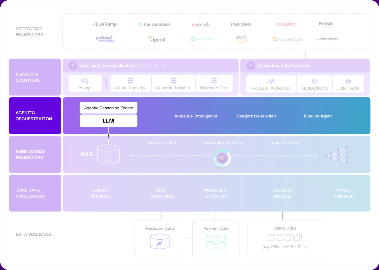The image size is (379, 270).
Task: Click the LiveRamp partner logo
Action: coord(105,24)
